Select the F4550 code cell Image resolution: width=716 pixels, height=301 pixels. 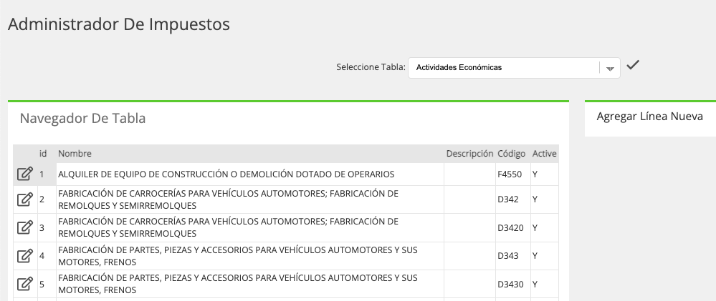(512, 174)
